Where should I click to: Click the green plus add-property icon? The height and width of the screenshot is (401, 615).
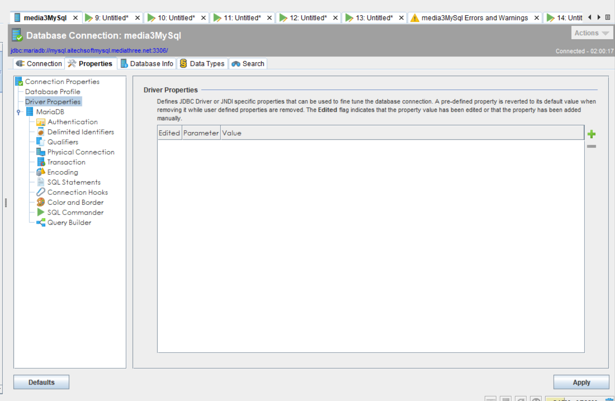591,134
